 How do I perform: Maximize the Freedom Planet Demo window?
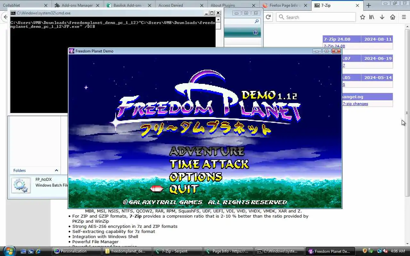(x=326, y=51)
